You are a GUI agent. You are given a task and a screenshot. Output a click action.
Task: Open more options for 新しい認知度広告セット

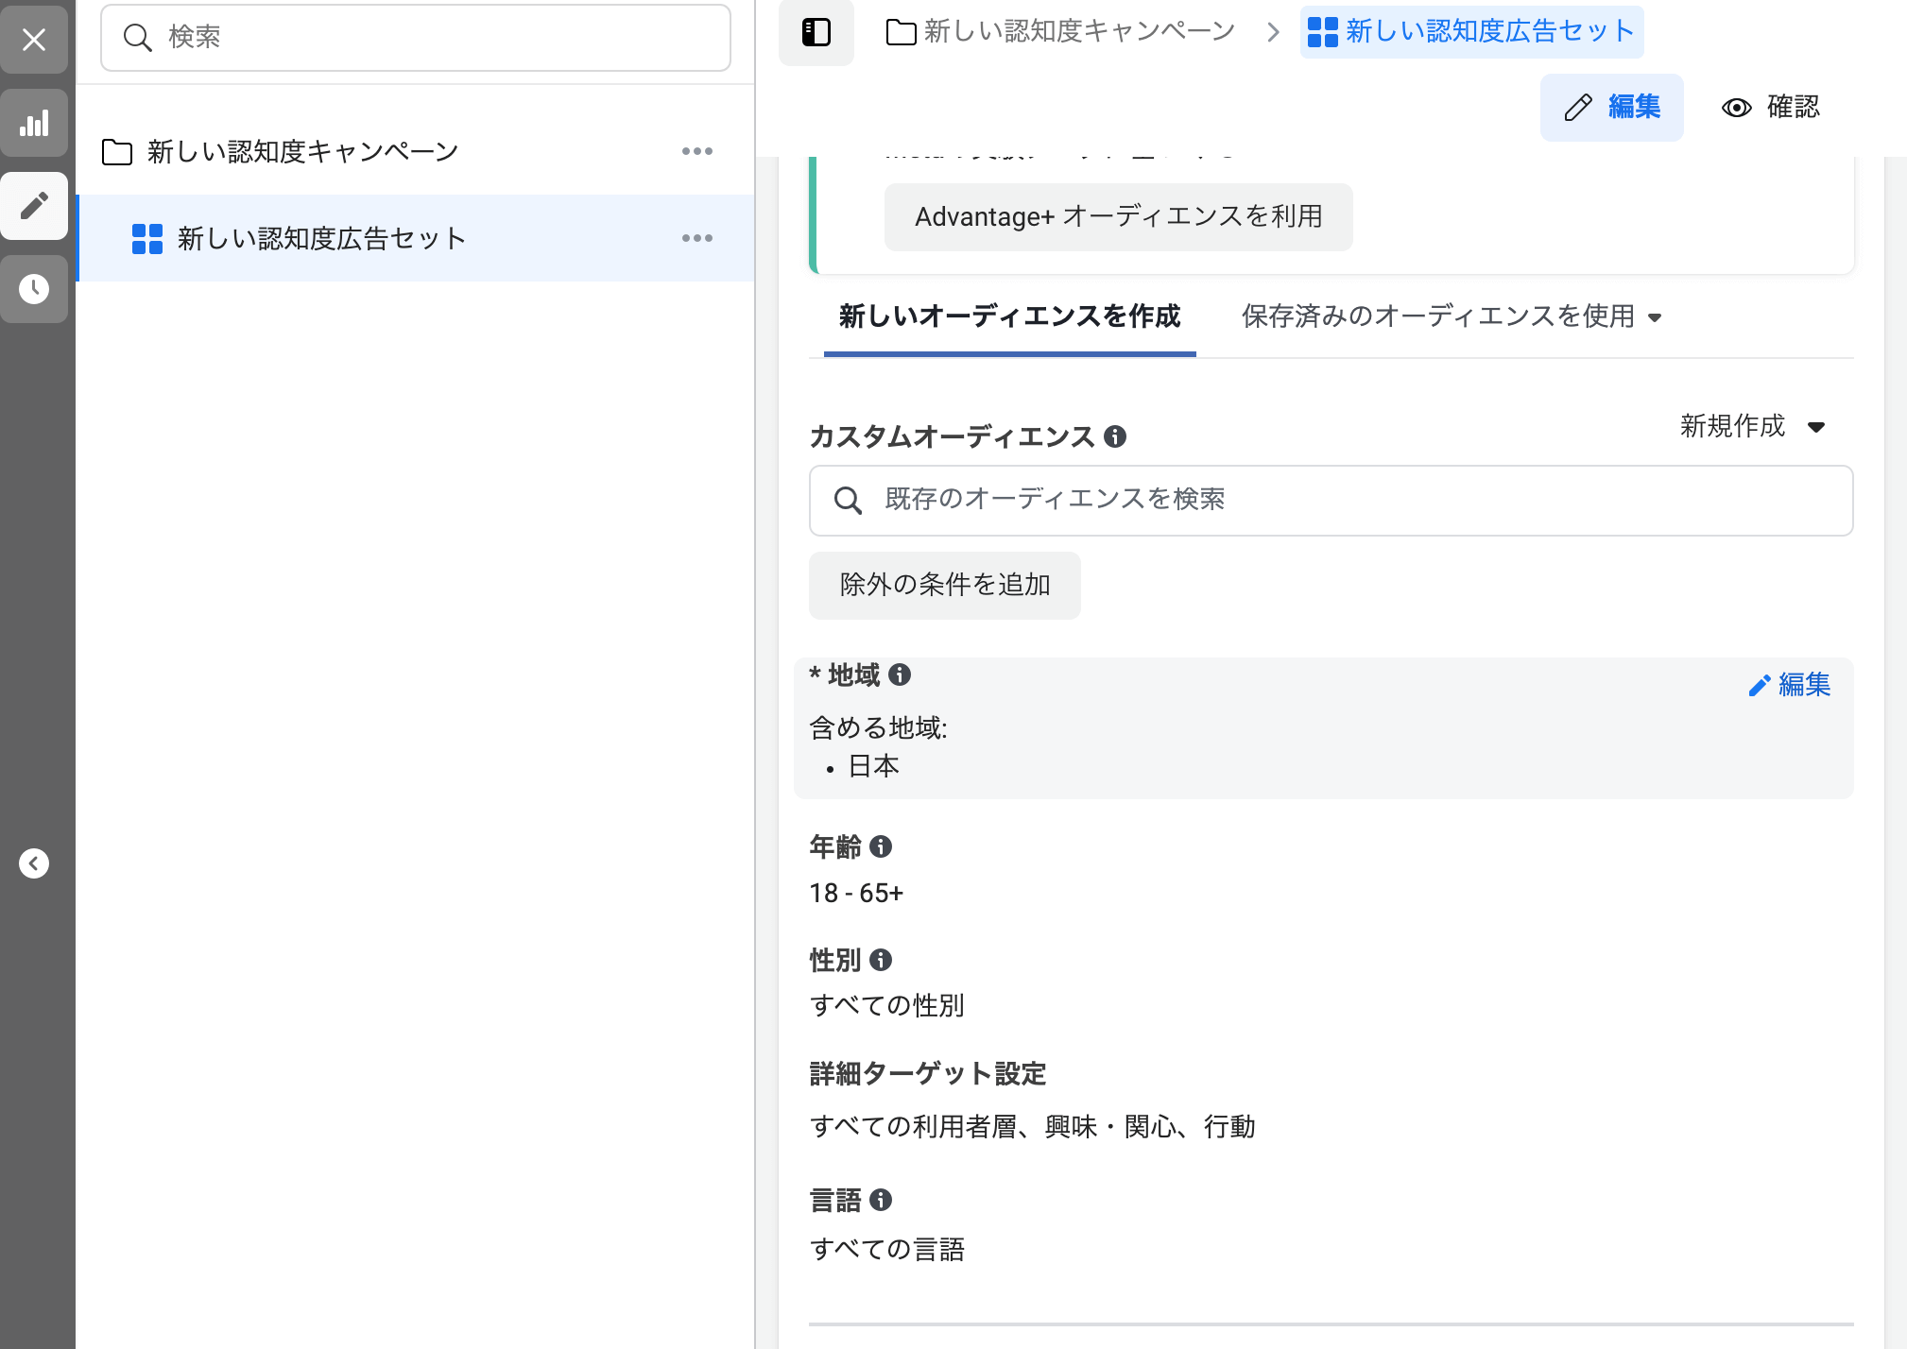click(x=697, y=238)
